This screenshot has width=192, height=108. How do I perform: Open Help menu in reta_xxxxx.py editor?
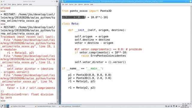tap(91, 4)
